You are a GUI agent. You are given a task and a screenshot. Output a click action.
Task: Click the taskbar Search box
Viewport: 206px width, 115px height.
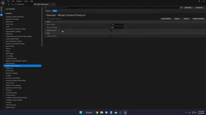89,112
